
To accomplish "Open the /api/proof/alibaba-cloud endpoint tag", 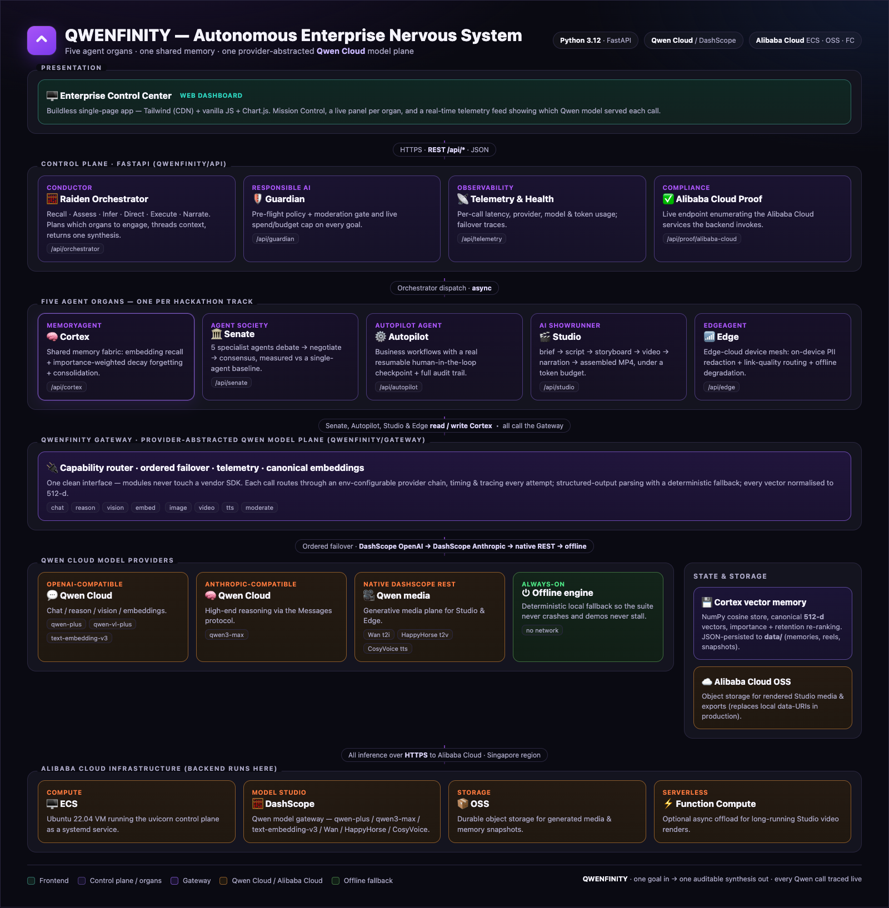I will pos(702,239).
